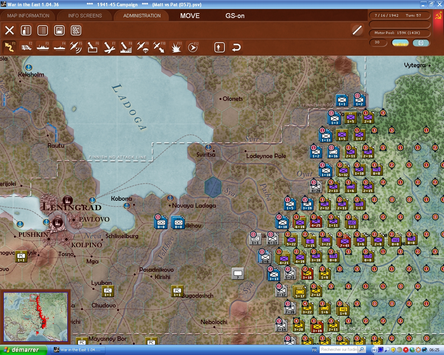Screen dimensions: 444x355
Task: Click the port anchor icon at Kobona
Action: coord(127,206)
